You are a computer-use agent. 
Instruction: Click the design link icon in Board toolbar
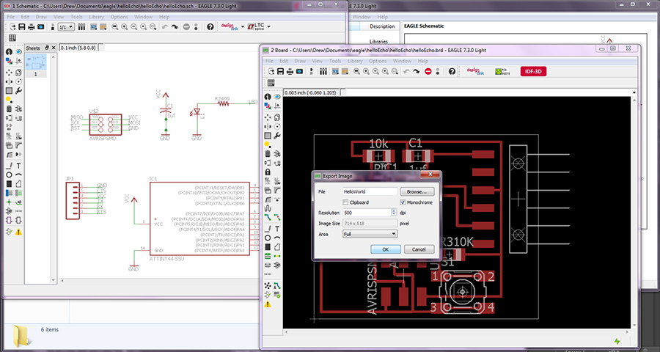click(476, 72)
